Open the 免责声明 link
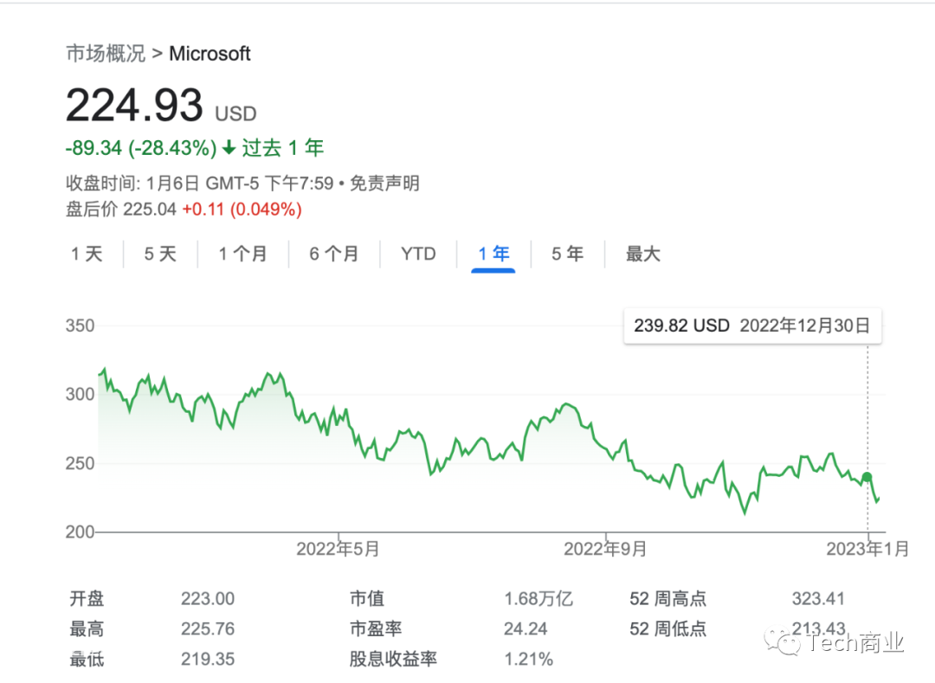 (x=384, y=183)
